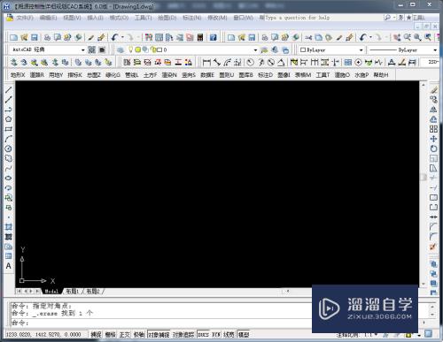443x342 pixels.
Task: Select the Ellipse draw tool
Action: tap(8, 178)
